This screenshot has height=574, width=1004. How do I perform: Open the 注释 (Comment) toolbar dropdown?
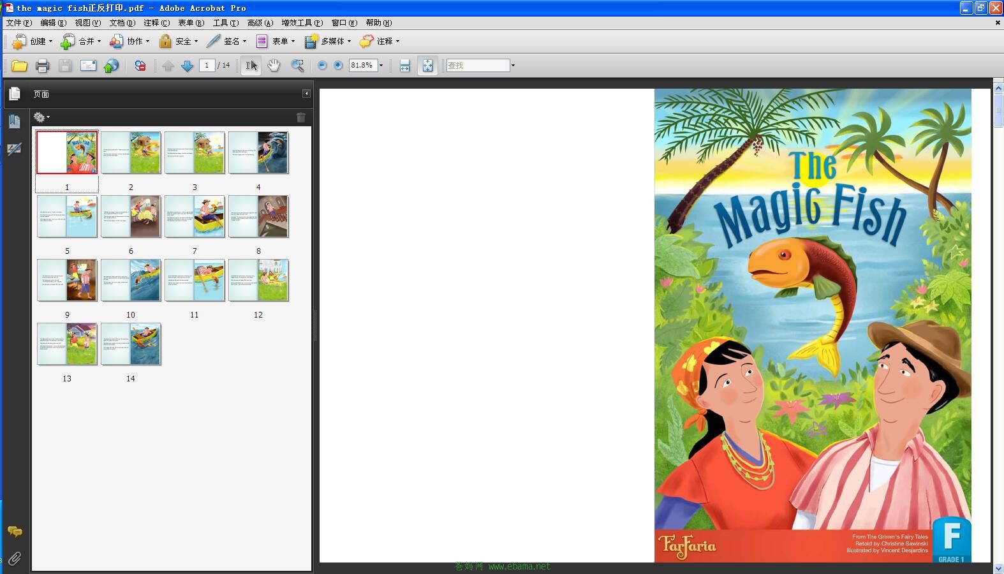click(x=380, y=41)
